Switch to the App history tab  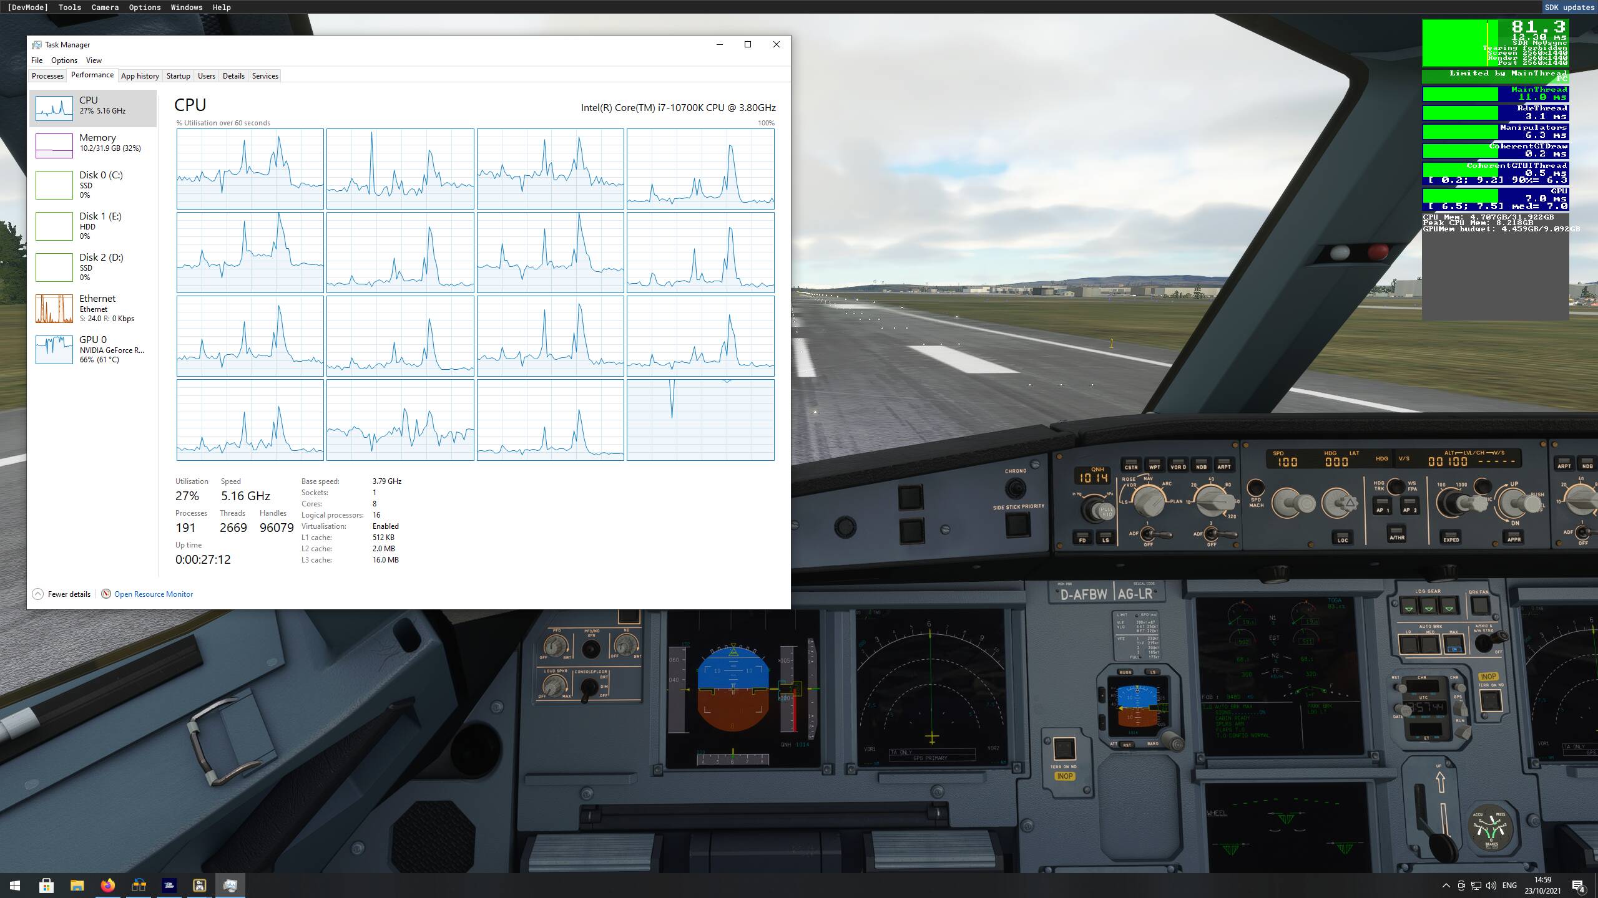point(140,76)
